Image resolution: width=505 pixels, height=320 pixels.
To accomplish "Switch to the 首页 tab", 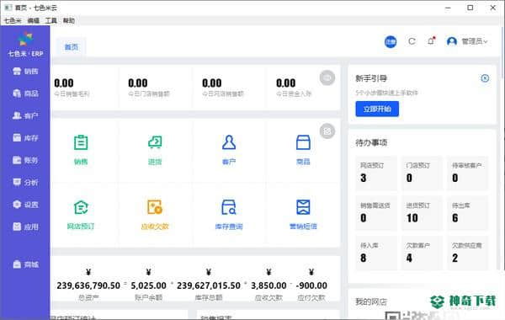I will (x=72, y=47).
